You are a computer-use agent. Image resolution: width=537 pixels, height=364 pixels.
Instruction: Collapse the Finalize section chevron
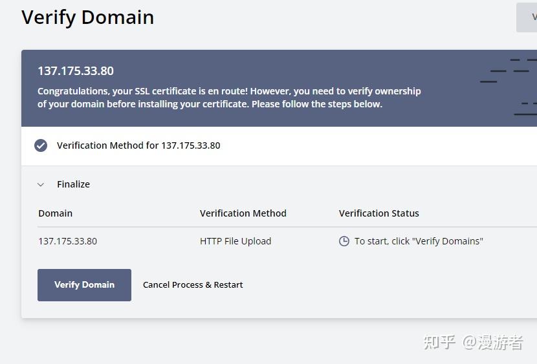click(41, 185)
